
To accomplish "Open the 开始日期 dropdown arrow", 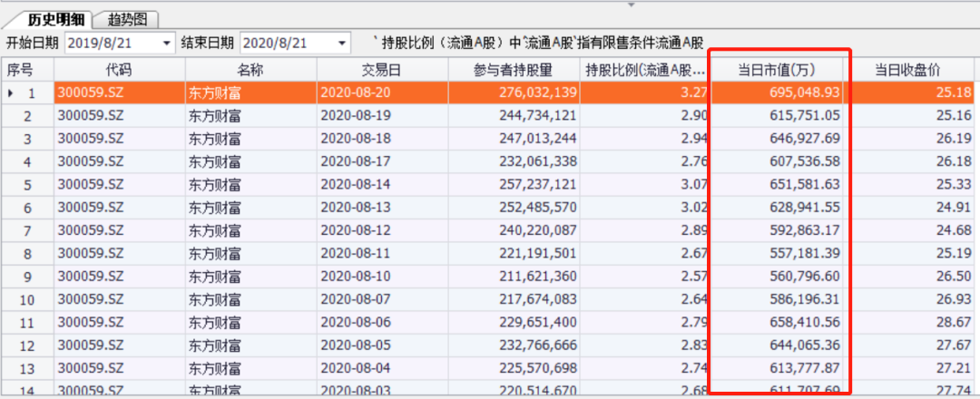I will point(166,44).
